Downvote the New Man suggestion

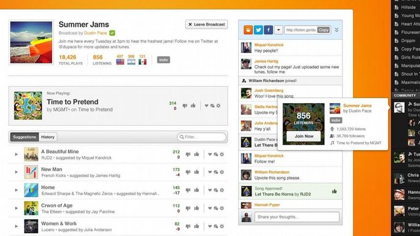coord(188,172)
